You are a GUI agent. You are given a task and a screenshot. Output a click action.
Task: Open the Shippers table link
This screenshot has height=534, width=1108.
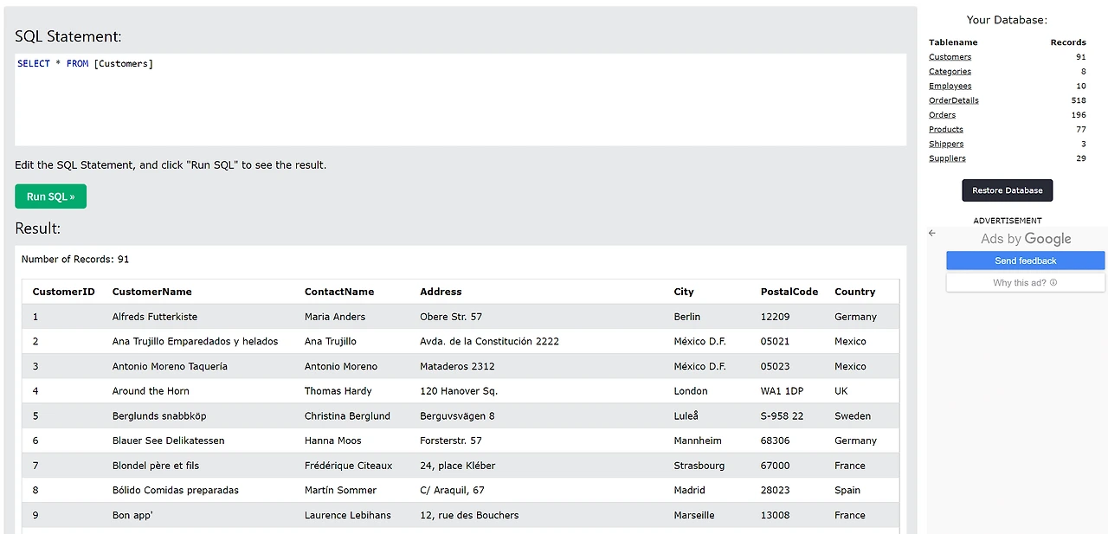point(946,144)
